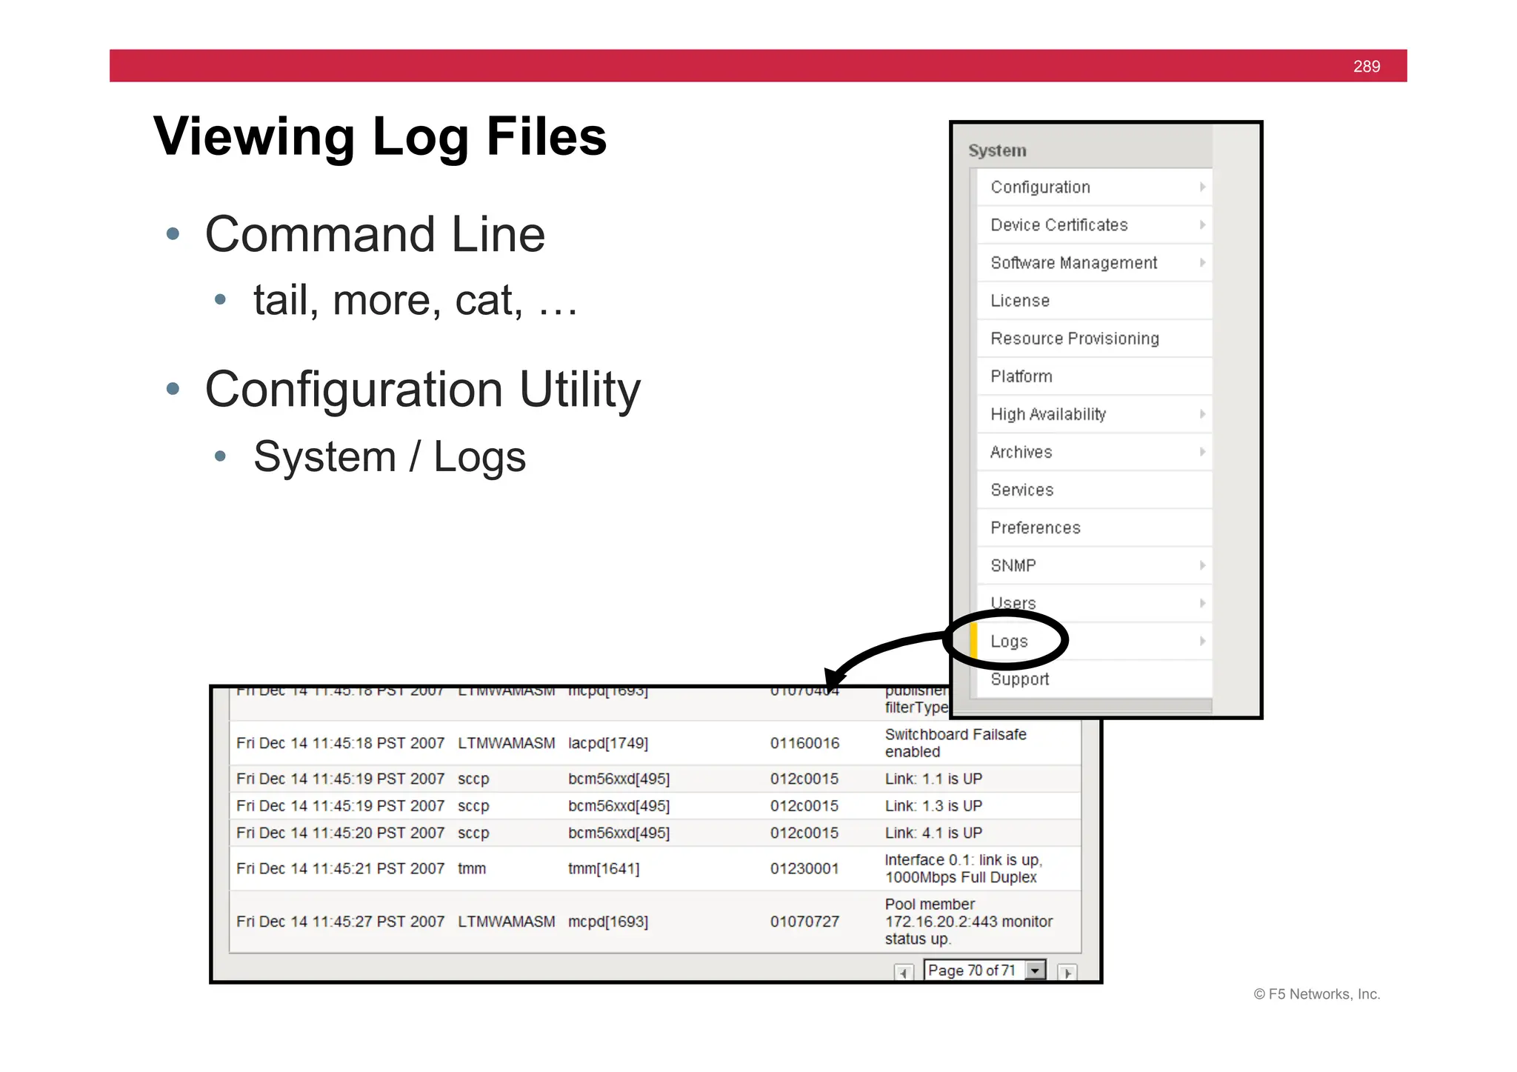Click 'Switchboard Failsafe enabled' log message
This screenshot has height=1072, width=1517.
(x=956, y=743)
